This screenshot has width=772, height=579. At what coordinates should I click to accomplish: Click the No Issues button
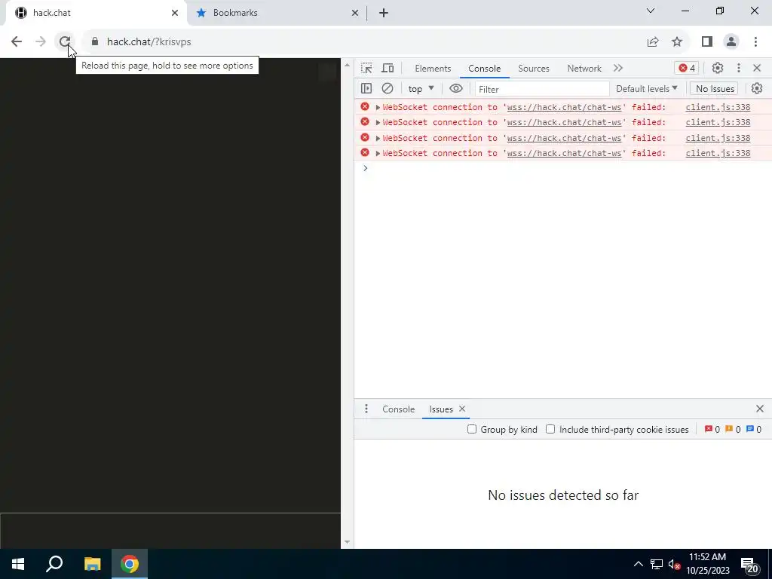(x=715, y=89)
